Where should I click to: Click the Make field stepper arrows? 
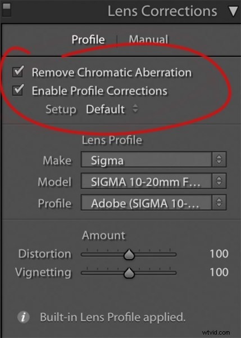point(219,159)
